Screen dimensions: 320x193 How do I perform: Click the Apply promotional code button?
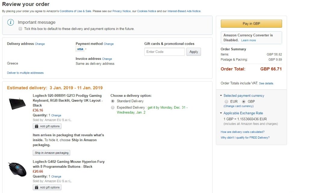194,52
